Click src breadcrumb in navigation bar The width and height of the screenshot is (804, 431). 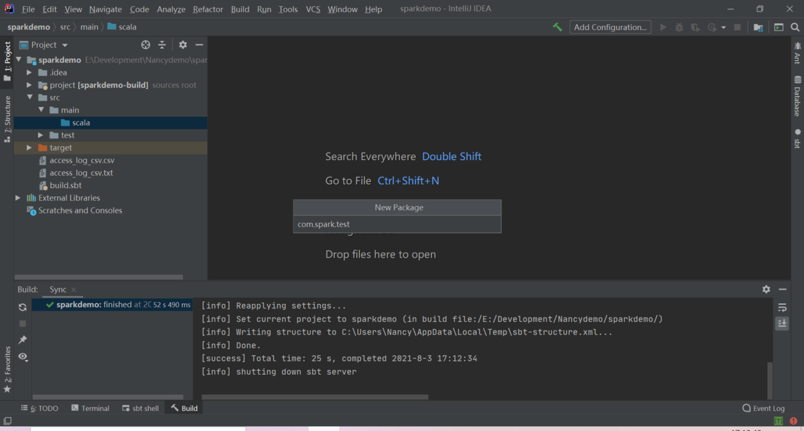pyautogui.click(x=65, y=27)
